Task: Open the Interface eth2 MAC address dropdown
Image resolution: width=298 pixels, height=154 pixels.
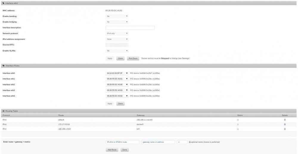Action: coord(117,85)
